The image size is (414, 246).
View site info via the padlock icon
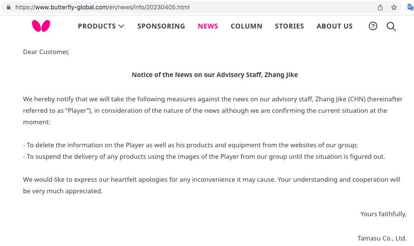(8, 8)
